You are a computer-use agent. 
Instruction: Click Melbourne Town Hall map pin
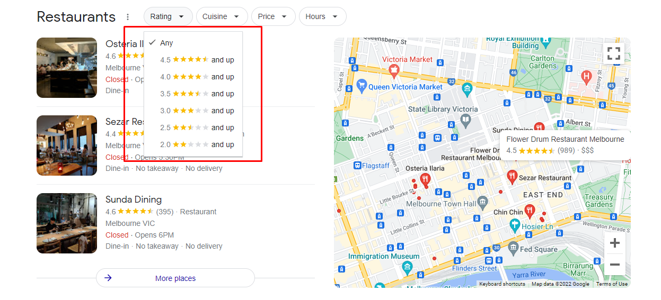[482, 202]
